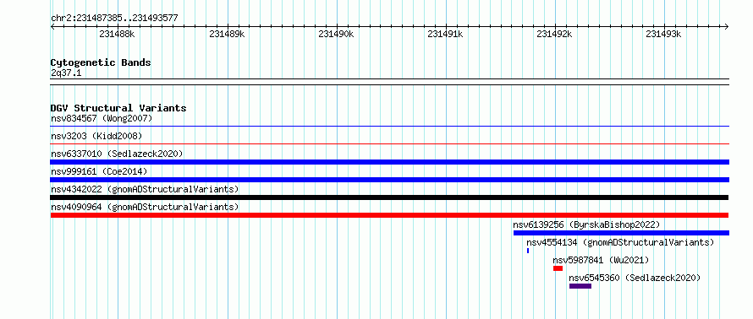Select the nsv3203 (Kidd2008) variant label
This screenshot has height=319, width=753.
[x=96, y=136]
